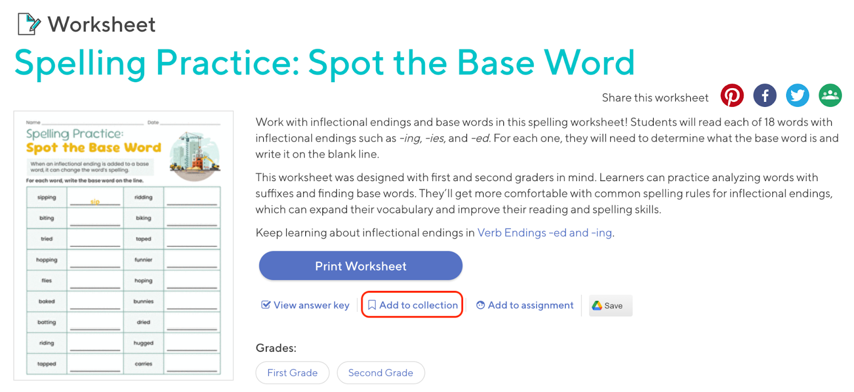
Task: Share via Google Classroom icon
Action: pos(830,96)
